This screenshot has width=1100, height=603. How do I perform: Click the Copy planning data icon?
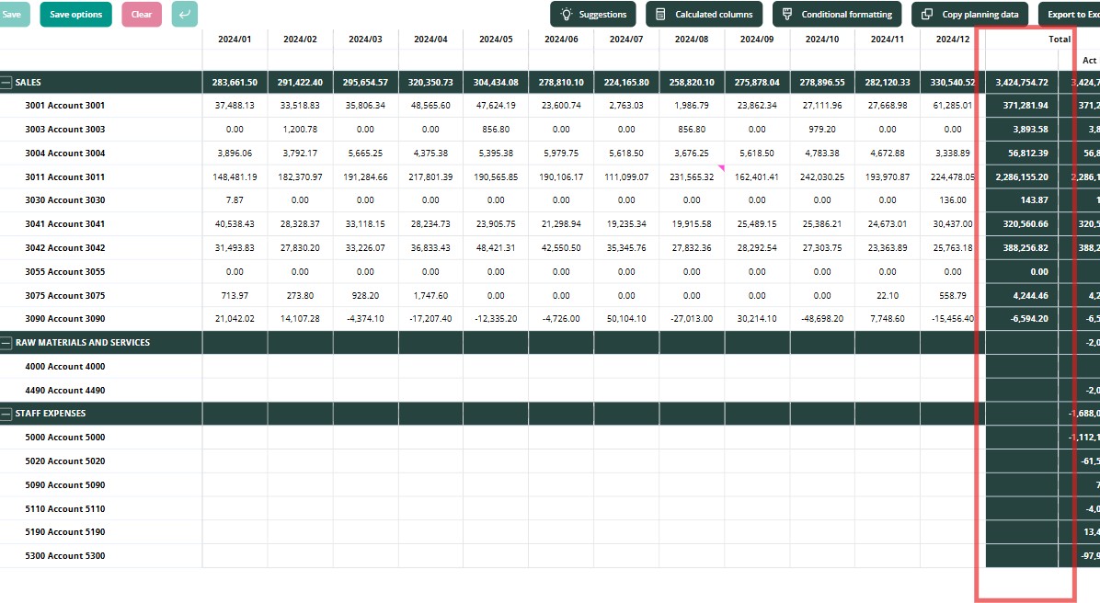(x=927, y=14)
